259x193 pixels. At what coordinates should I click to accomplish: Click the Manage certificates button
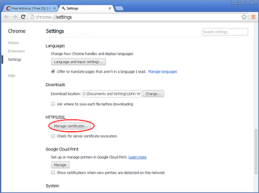[x=71, y=126]
